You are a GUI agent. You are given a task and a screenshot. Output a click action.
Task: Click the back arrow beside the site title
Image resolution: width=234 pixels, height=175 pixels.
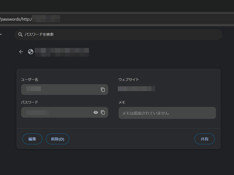click(x=21, y=52)
